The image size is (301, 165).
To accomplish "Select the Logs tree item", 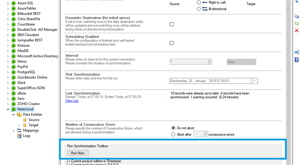I will pyautogui.click(x=26, y=136).
